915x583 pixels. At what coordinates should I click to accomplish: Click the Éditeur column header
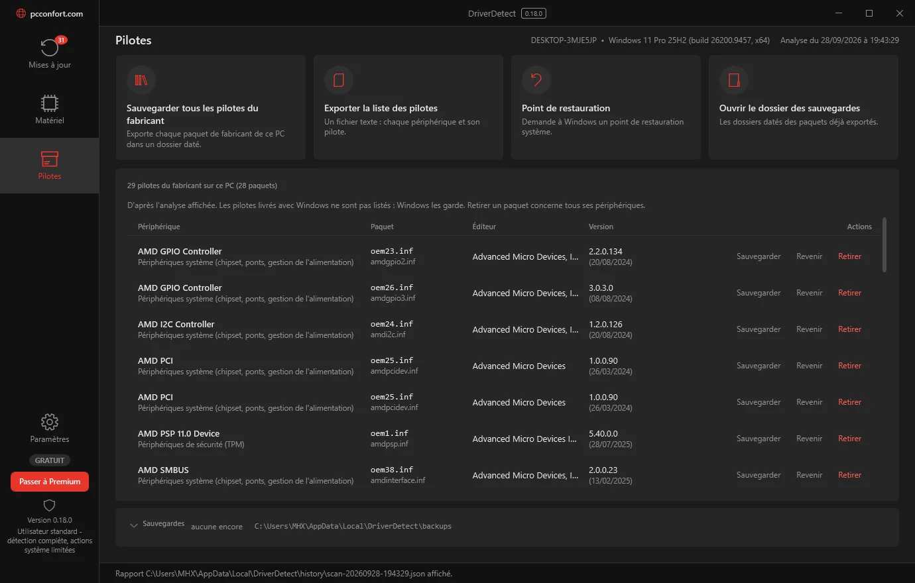(484, 227)
